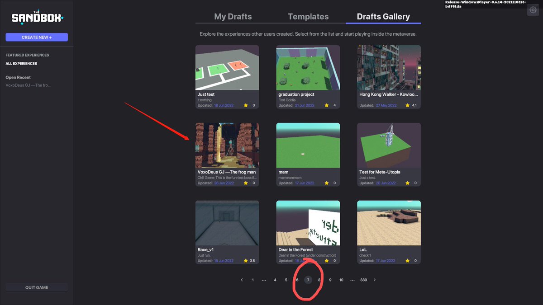This screenshot has height=305, width=543.
Task: Go to page 8
Action: coord(319,280)
